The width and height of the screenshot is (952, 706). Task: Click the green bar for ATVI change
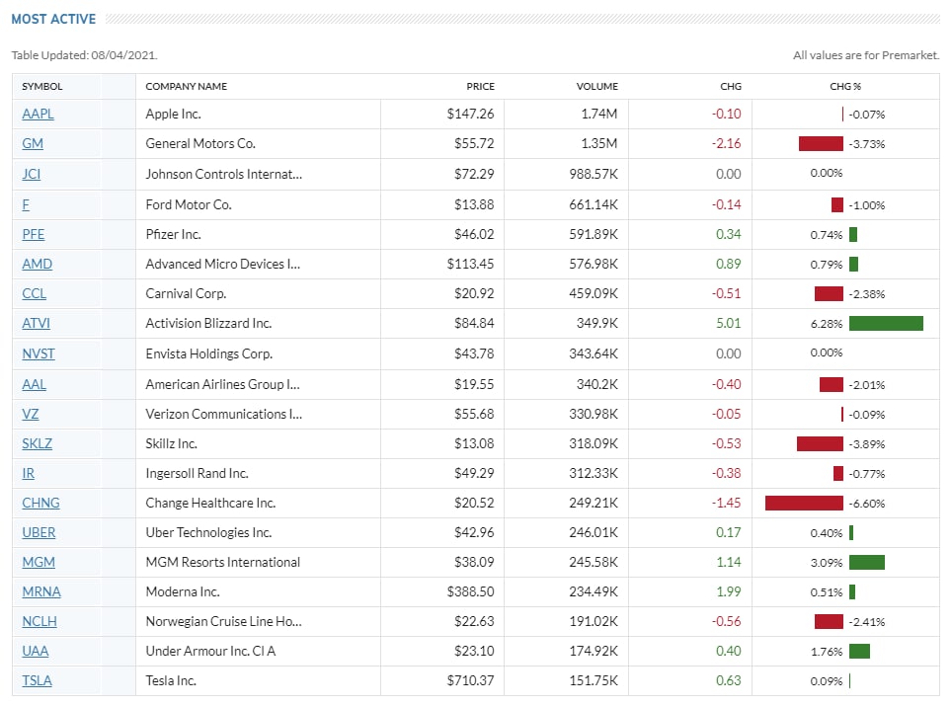click(886, 324)
